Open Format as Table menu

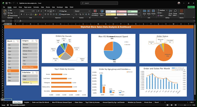102,13
